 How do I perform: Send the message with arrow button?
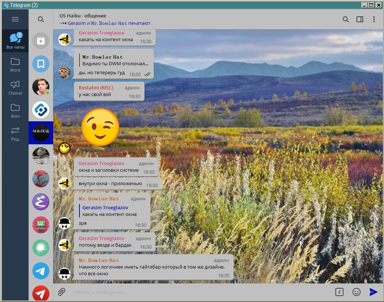(x=373, y=292)
